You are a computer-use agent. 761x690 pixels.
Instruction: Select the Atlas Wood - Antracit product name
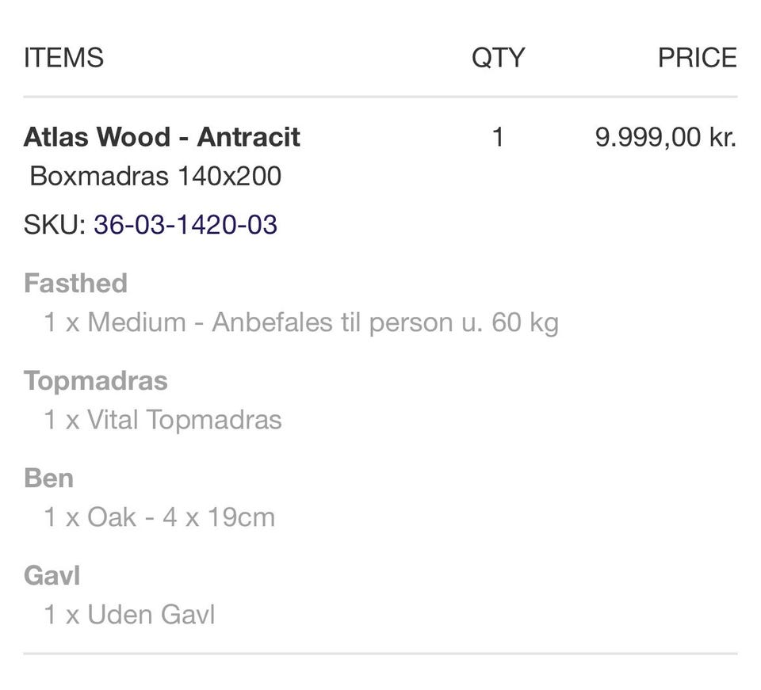pyautogui.click(x=162, y=137)
